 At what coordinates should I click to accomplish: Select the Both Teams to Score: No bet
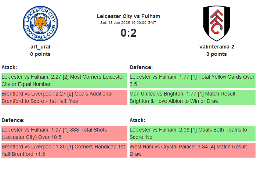click(x=192, y=133)
